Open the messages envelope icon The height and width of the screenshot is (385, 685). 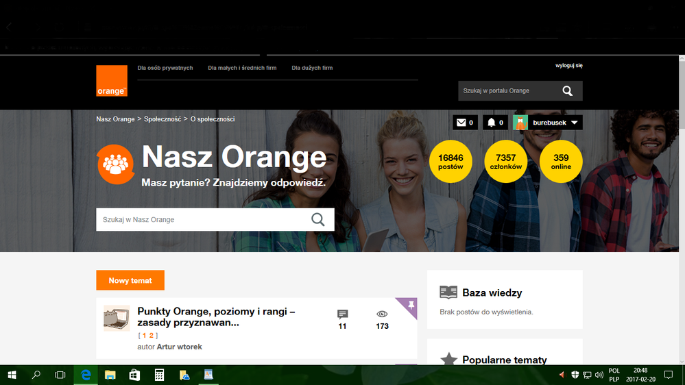[x=461, y=123]
